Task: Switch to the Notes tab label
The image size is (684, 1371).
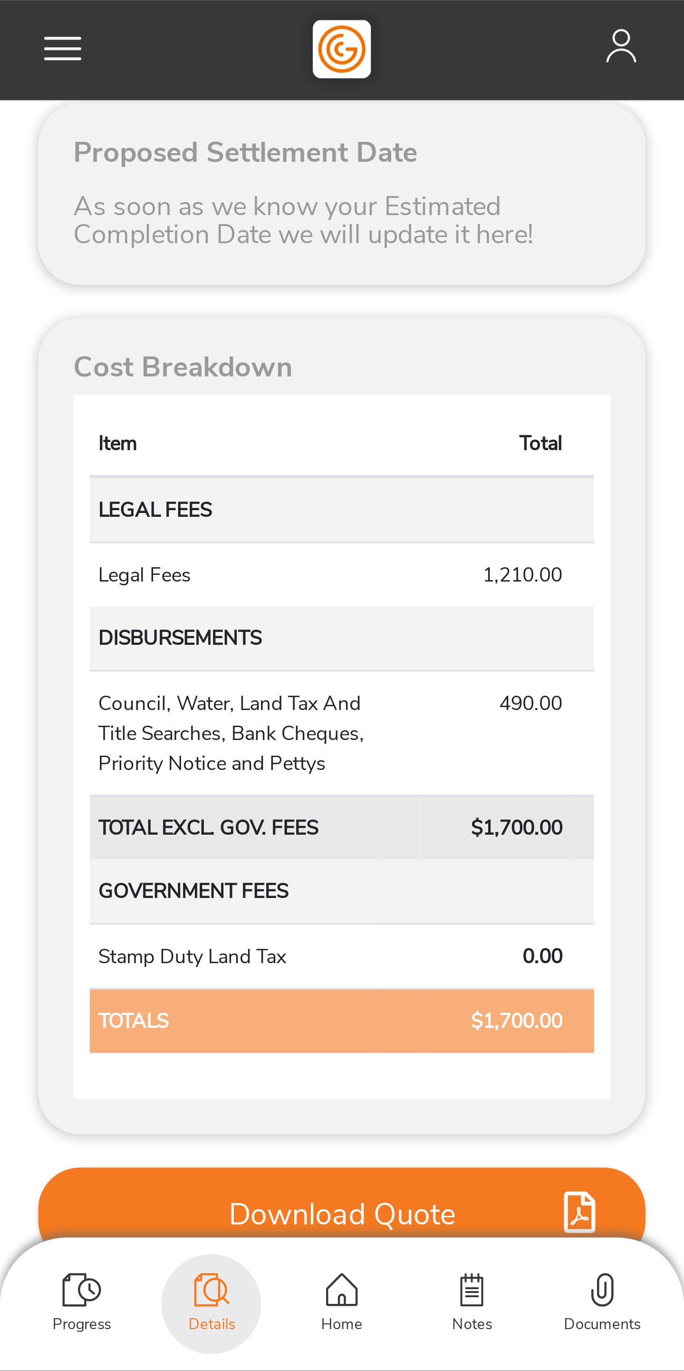Action: tap(472, 1324)
